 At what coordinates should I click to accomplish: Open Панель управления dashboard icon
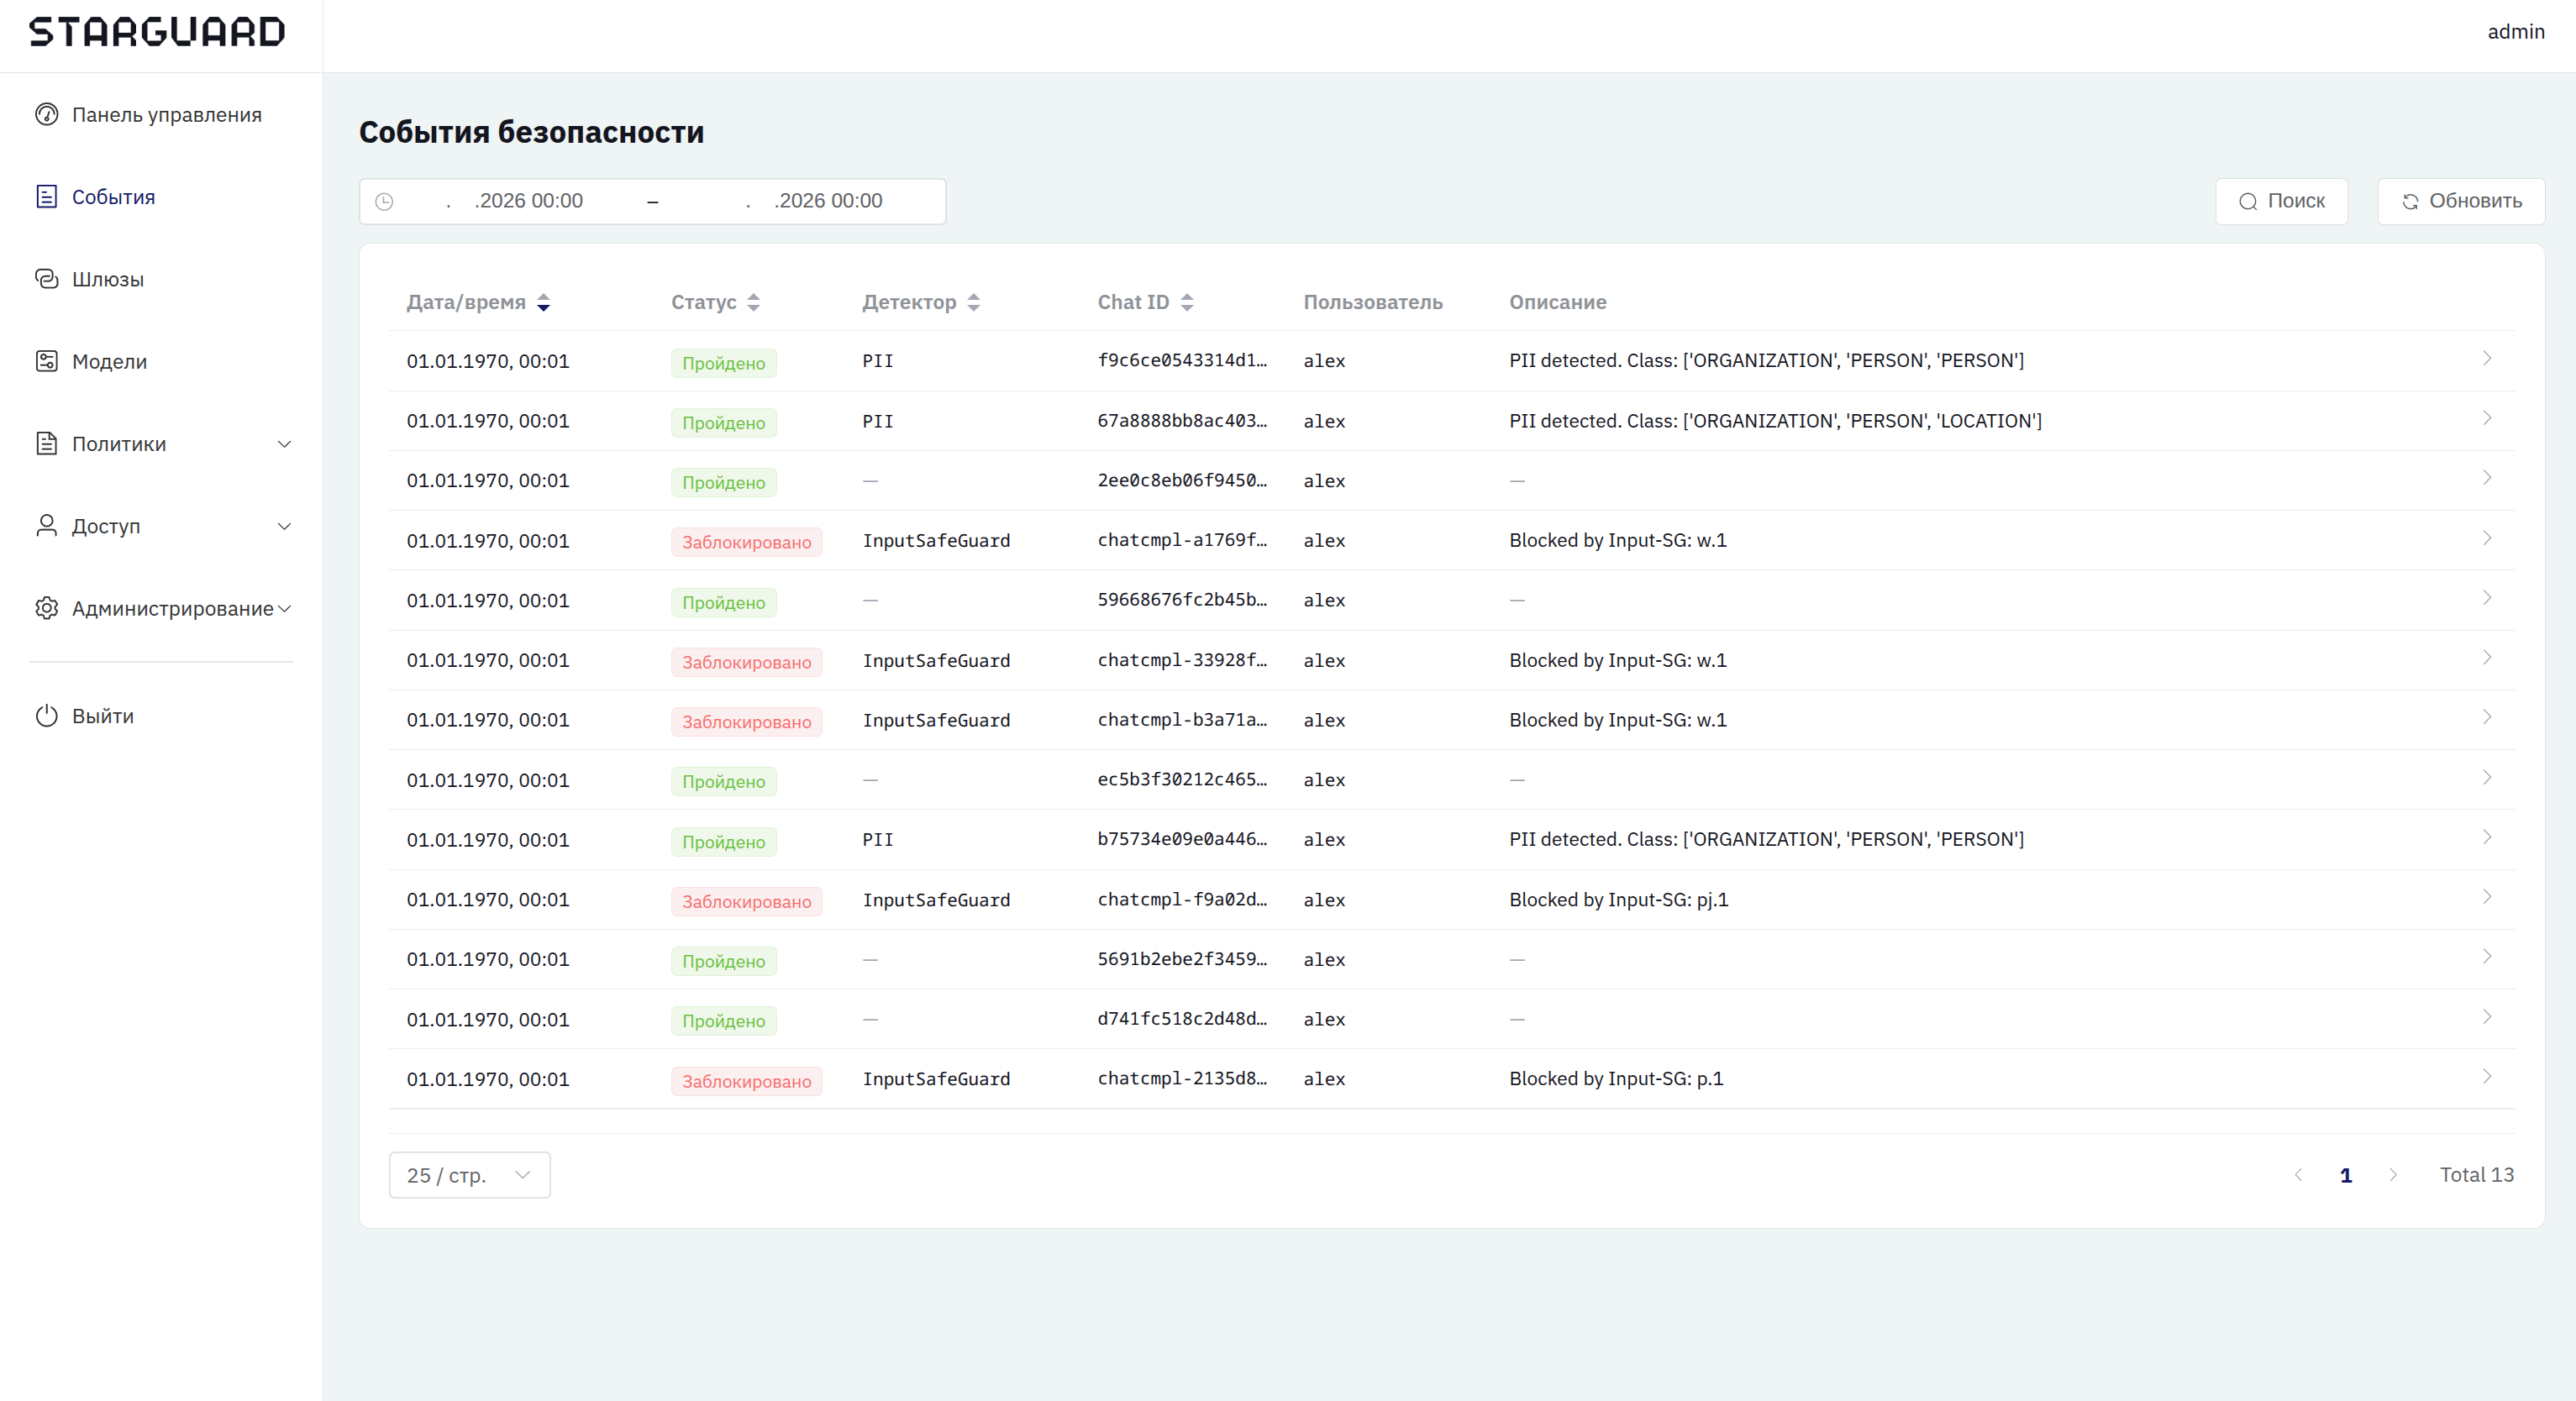(x=46, y=114)
